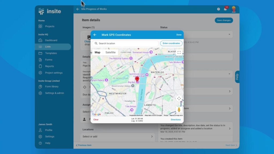Open the help question mark icon in top bar
The width and height of the screenshot is (274, 154).
218,9
